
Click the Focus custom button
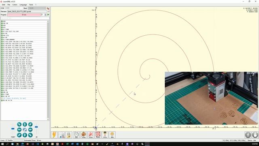coord(105,135)
